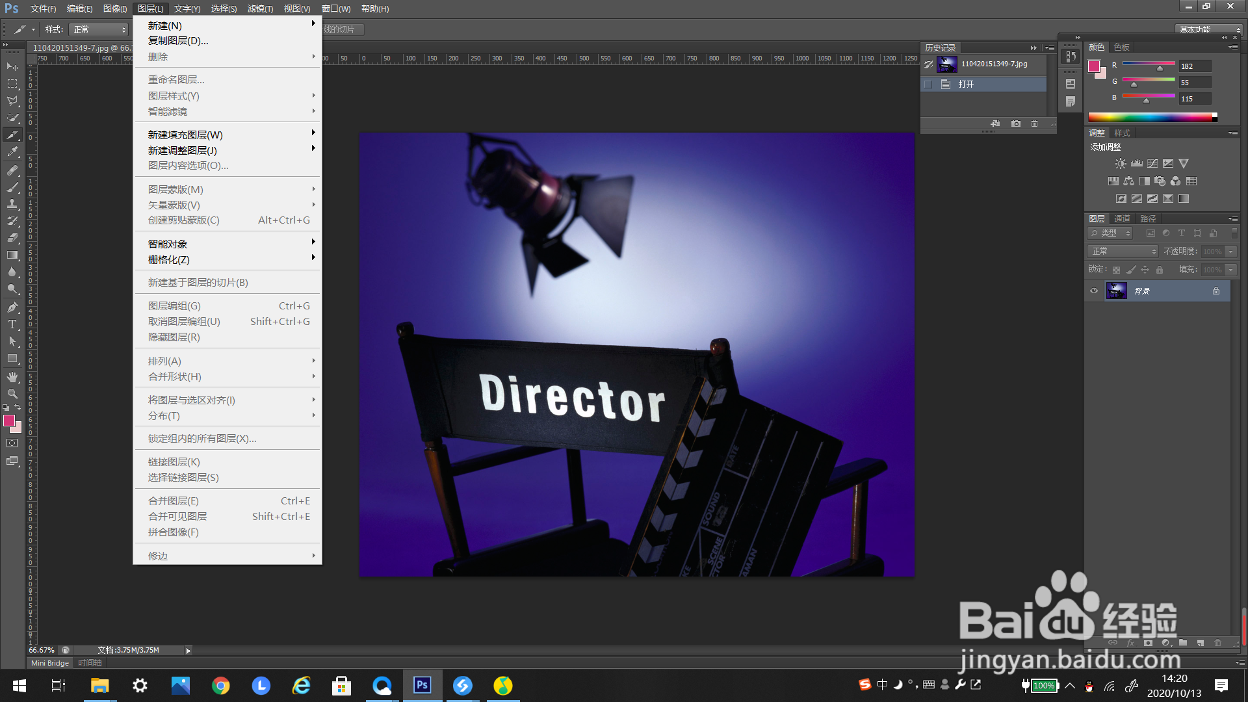Select the Hand tool

coord(12,377)
